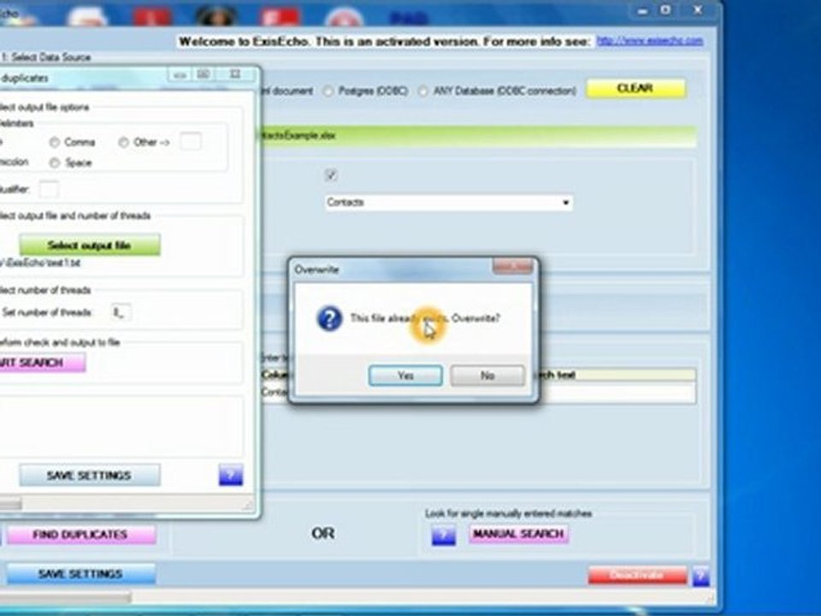Maximize the duplicates window
This screenshot has width=821, height=616.
[x=204, y=75]
